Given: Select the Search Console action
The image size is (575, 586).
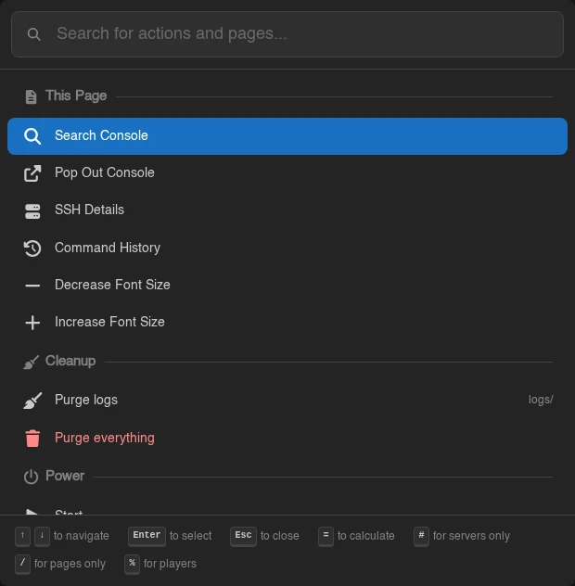Looking at the screenshot, I should [287, 136].
